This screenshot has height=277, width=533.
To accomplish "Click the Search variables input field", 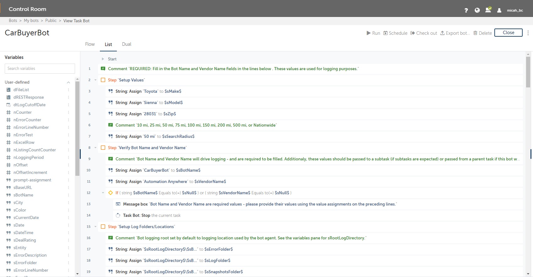I will tap(40, 69).
